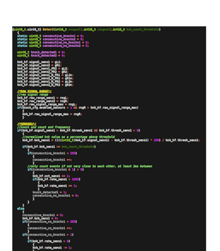Place cursor on knock_detected1 = 0 declaration
This screenshot has height=251, width=220.
coord(41,52)
